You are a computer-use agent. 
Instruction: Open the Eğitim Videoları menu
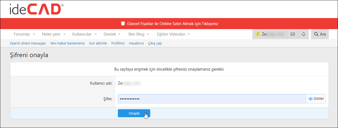(x=171, y=34)
